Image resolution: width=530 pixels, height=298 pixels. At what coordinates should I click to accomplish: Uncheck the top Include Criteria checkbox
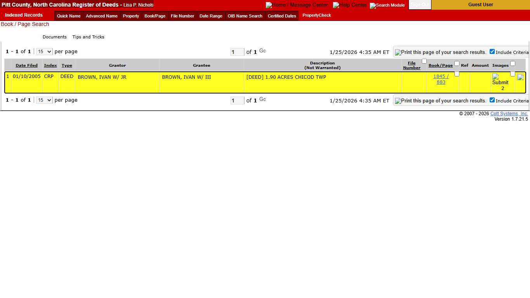(492, 51)
